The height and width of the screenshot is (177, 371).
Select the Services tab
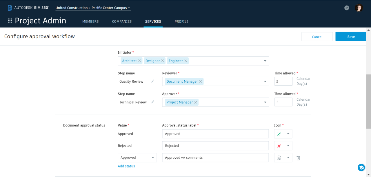click(x=153, y=21)
